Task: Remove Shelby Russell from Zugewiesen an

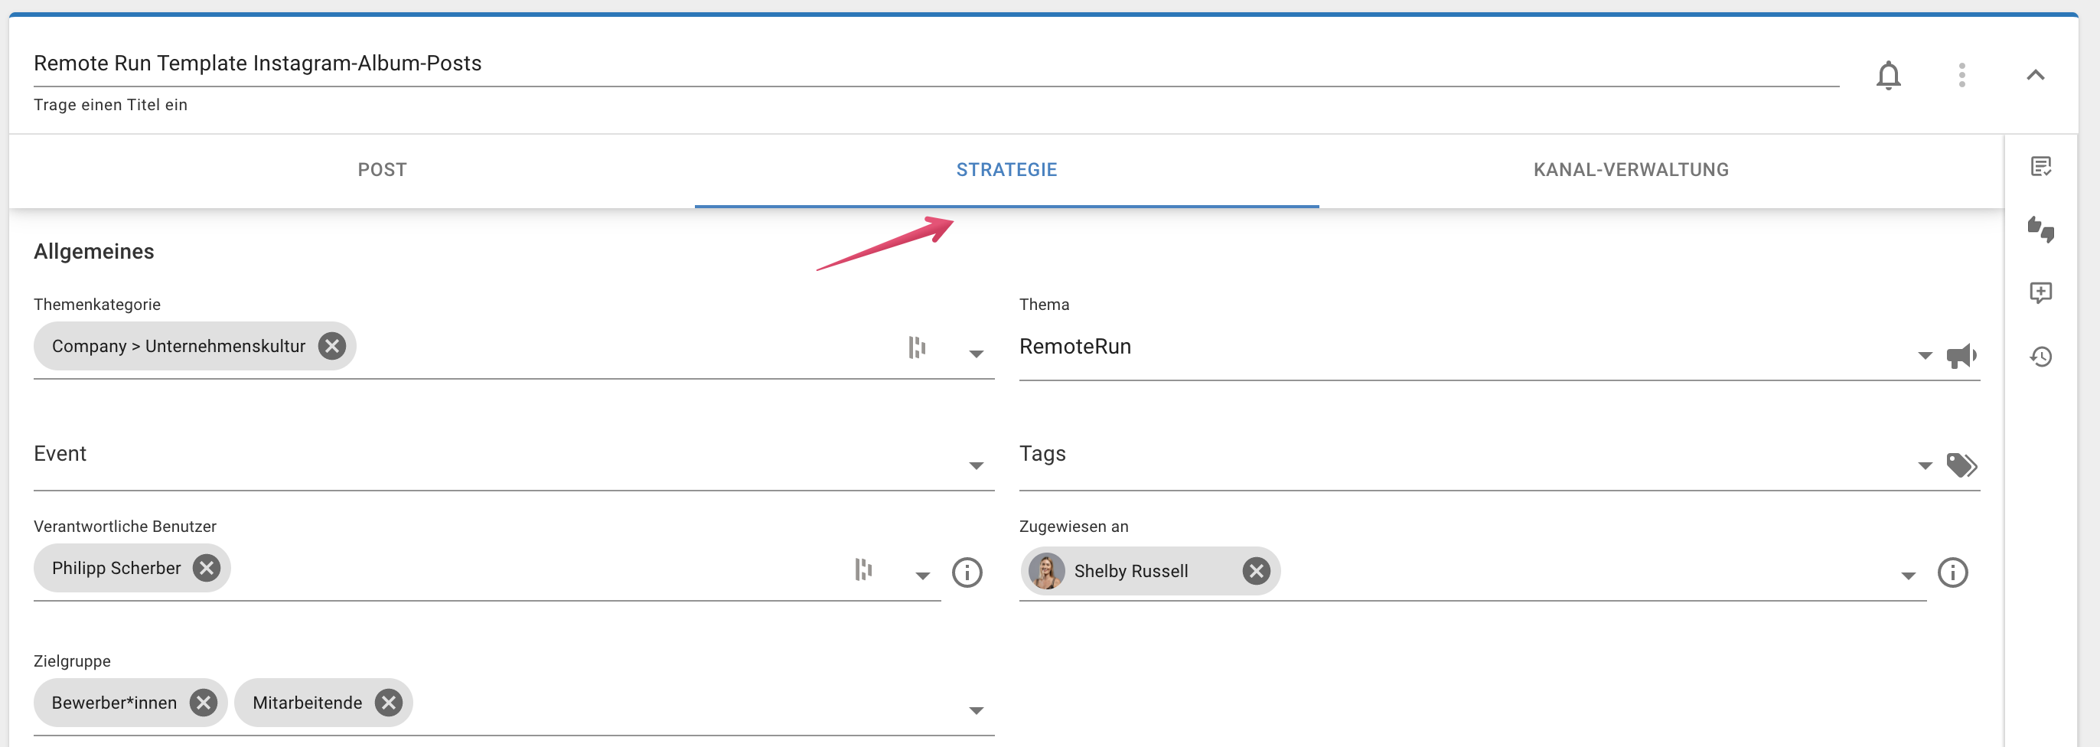Action: [1255, 571]
